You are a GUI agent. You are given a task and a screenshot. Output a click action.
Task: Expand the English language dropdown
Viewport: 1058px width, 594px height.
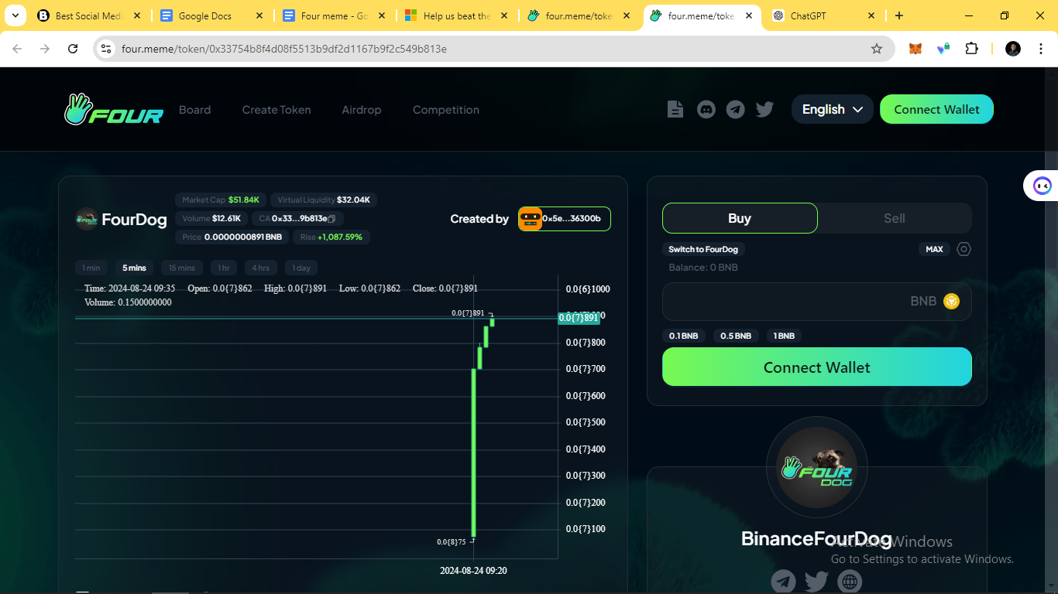pyautogui.click(x=832, y=109)
